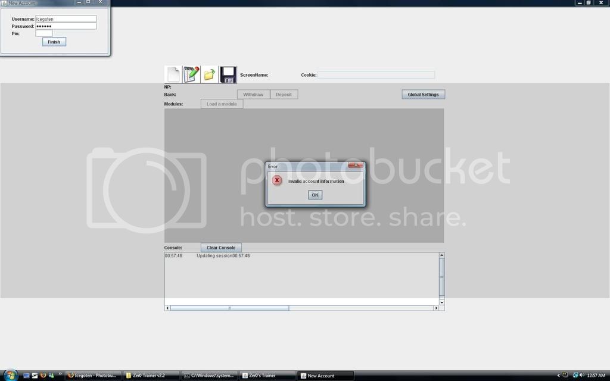The width and height of the screenshot is (610, 381).
Task: Click the notepad with pencil edit icon
Action: pyautogui.click(x=191, y=74)
